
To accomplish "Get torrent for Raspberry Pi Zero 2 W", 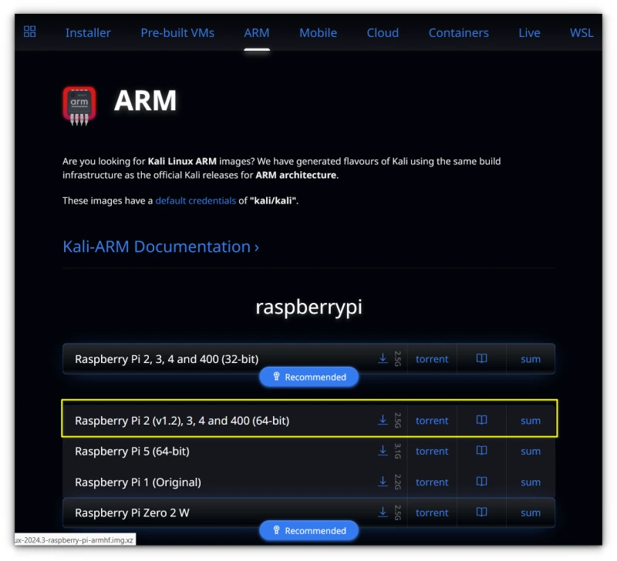I will pos(432,513).
